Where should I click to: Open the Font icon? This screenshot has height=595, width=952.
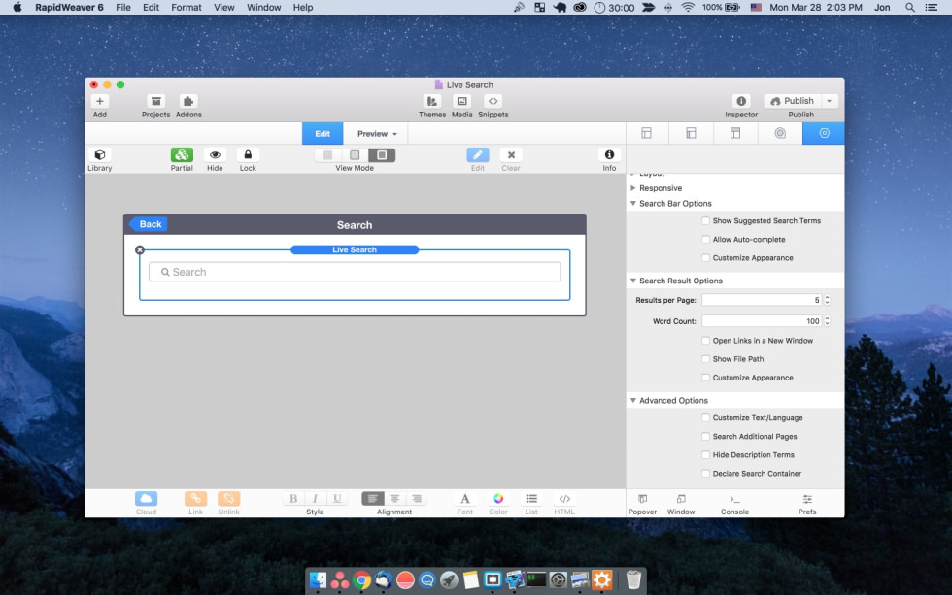(x=465, y=499)
